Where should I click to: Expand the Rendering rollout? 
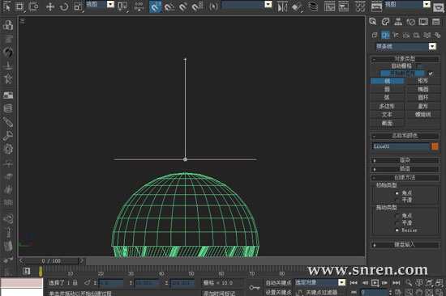point(405,160)
